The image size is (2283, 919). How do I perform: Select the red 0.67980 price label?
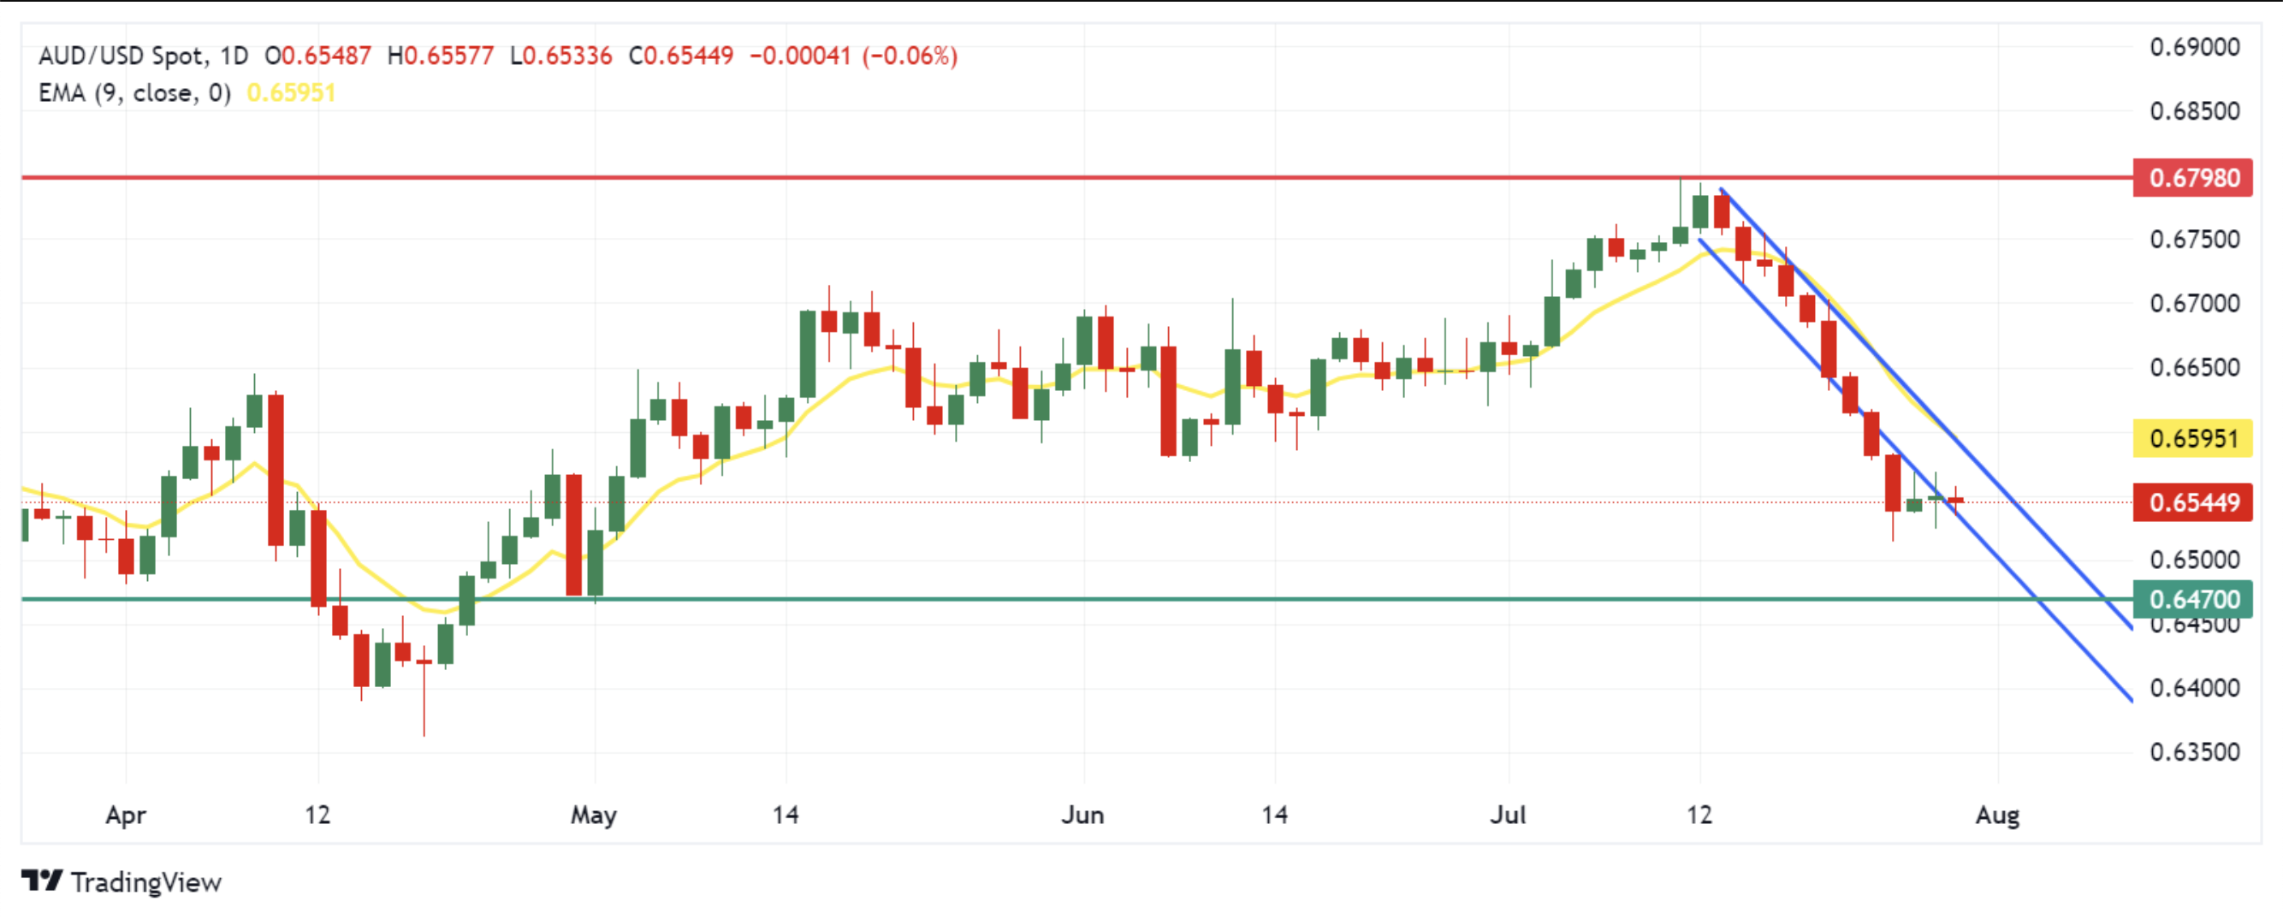coord(2192,177)
